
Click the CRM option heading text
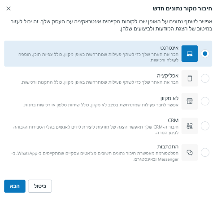click(173, 121)
